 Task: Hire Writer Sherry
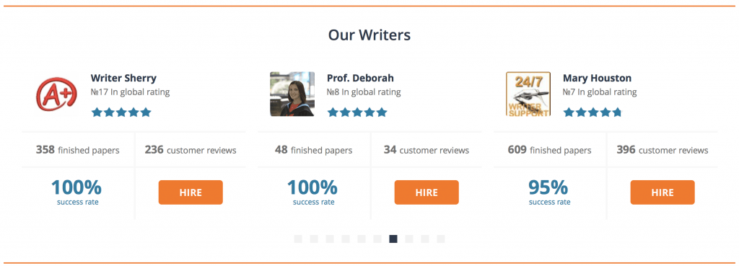(191, 192)
